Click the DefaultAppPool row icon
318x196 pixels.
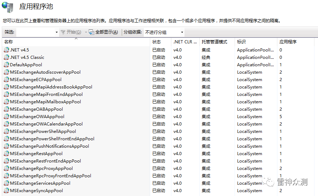point(6,65)
